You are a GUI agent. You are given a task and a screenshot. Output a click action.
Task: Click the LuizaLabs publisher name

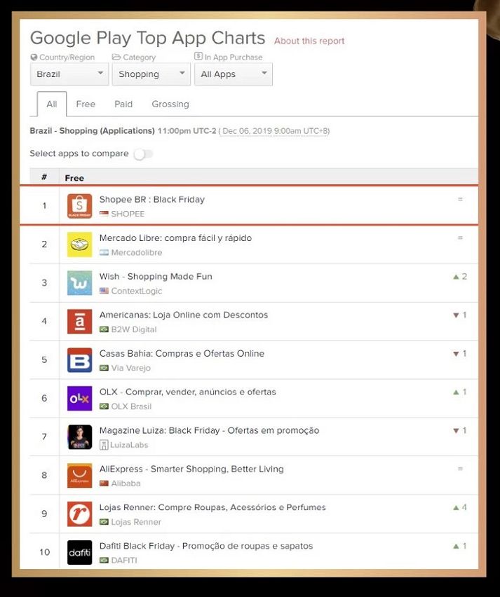tap(129, 445)
